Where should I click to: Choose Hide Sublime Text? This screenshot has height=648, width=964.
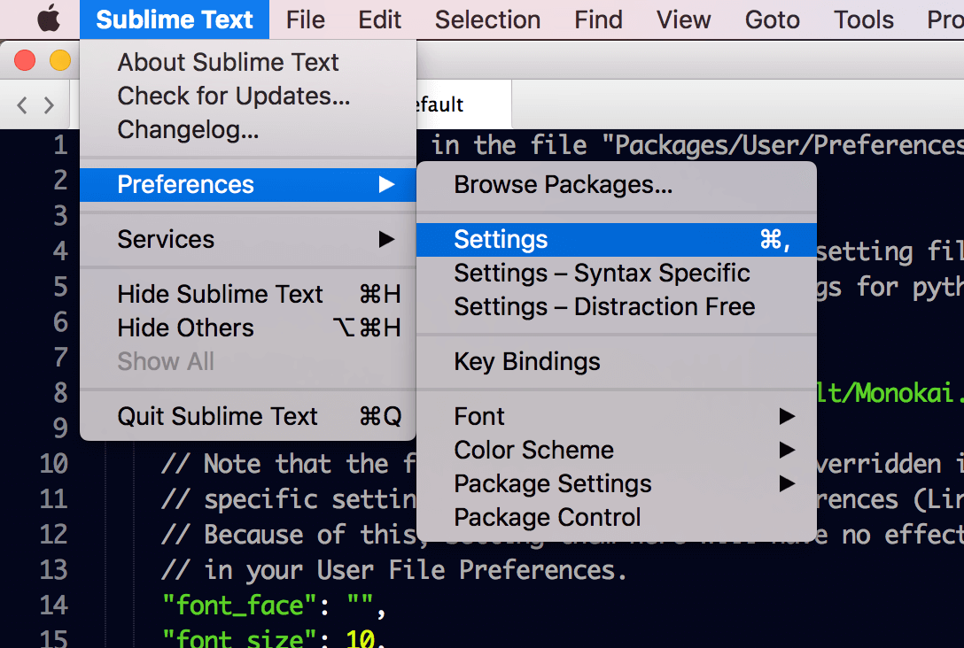pos(248,294)
